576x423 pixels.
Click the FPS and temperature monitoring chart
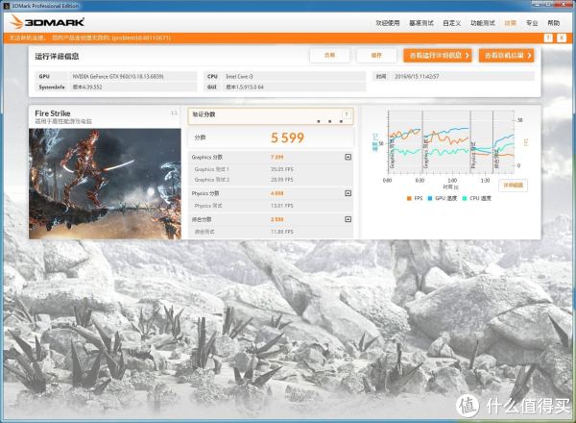pyautogui.click(x=451, y=142)
